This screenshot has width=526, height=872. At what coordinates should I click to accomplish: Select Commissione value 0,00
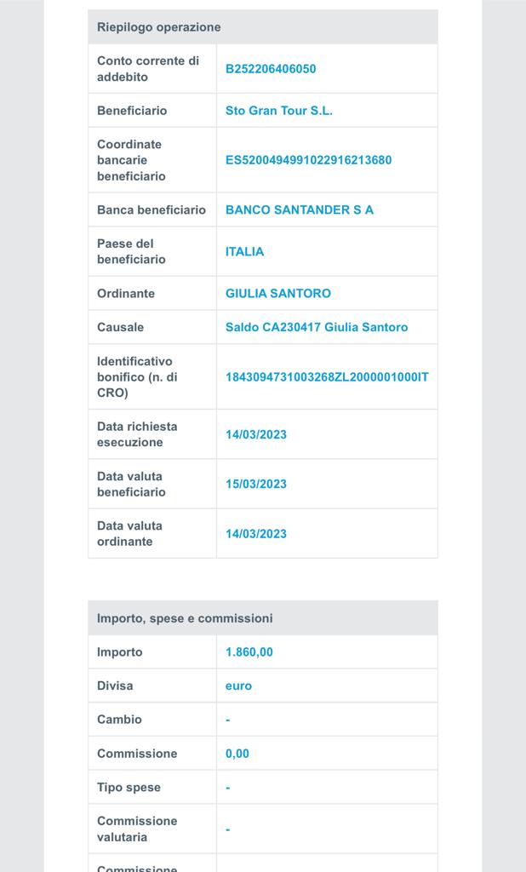coord(237,754)
